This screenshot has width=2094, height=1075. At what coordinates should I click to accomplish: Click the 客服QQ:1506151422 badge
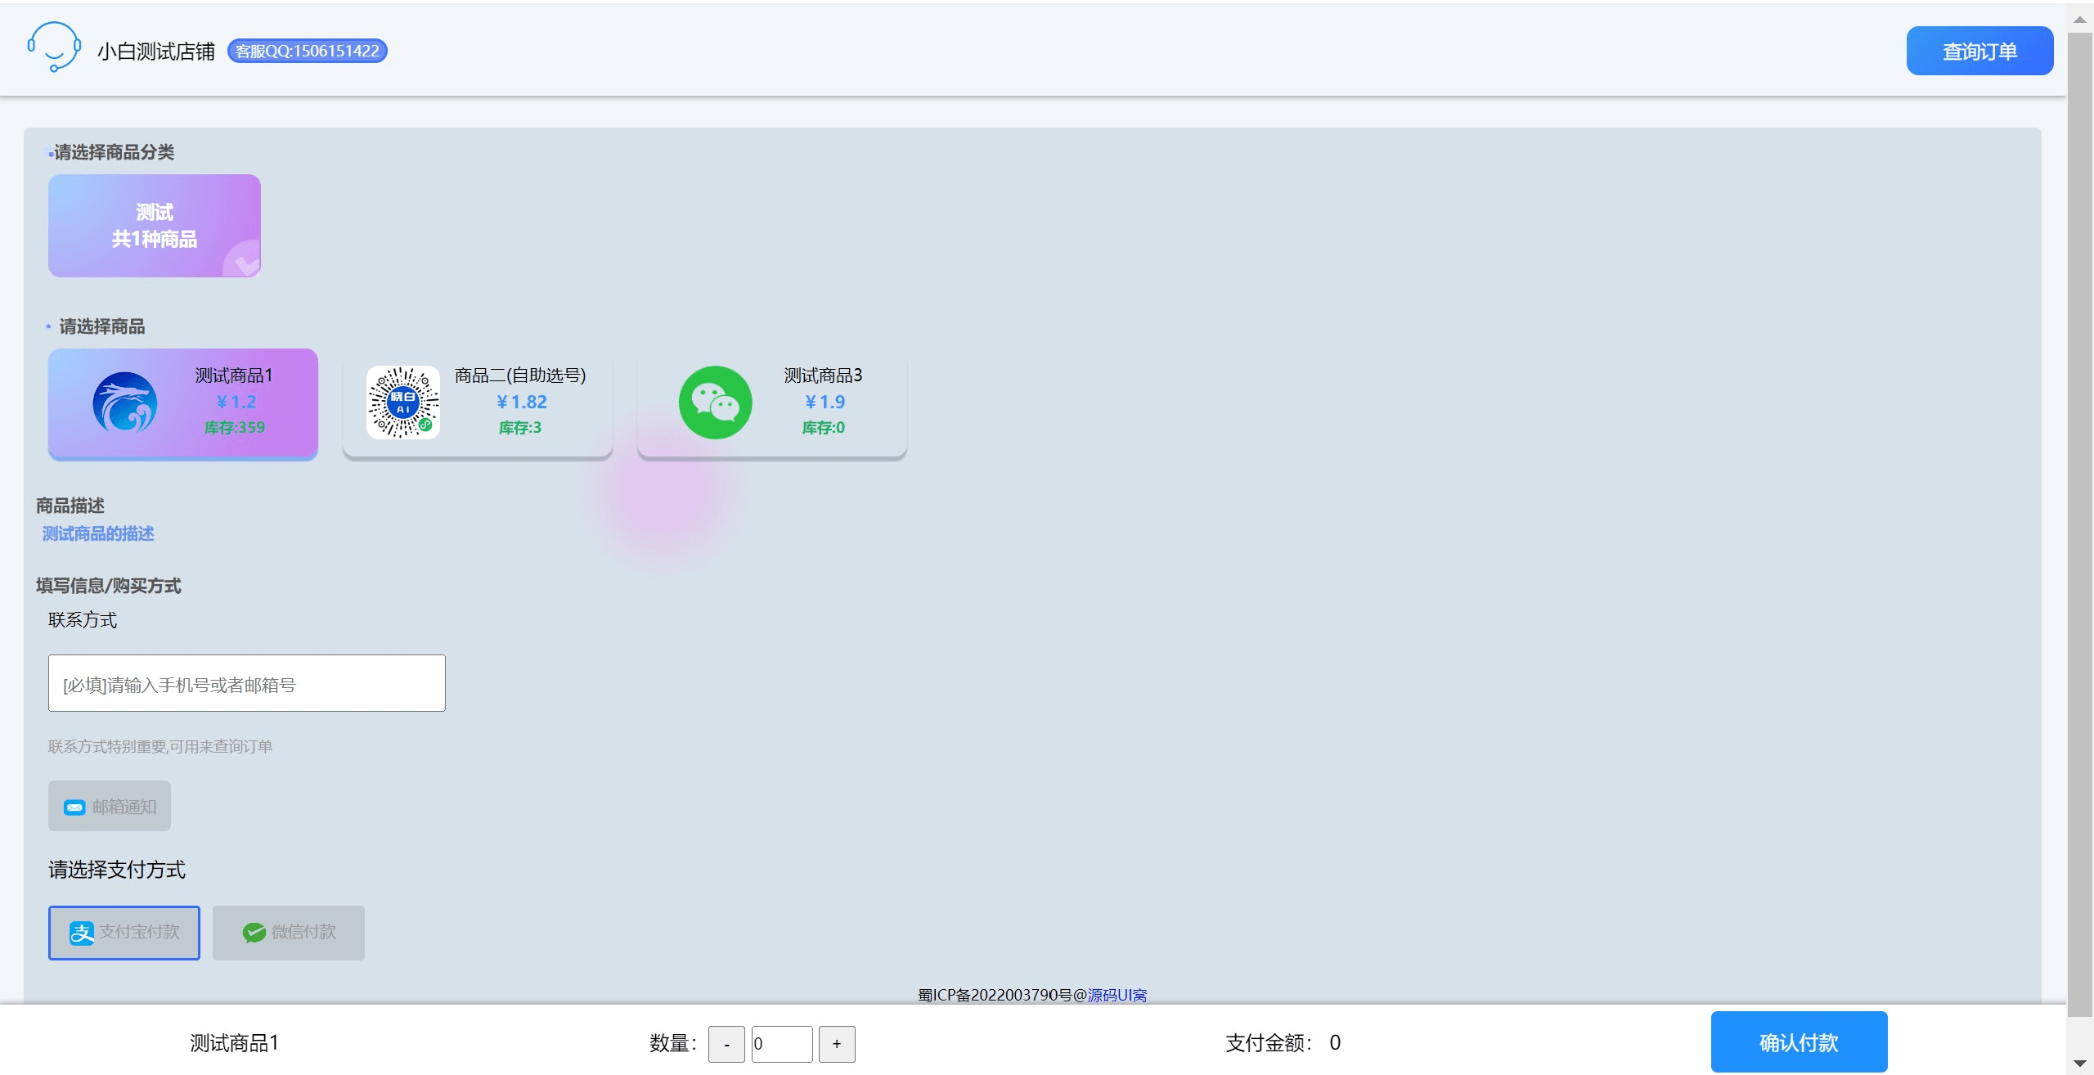tap(307, 51)
